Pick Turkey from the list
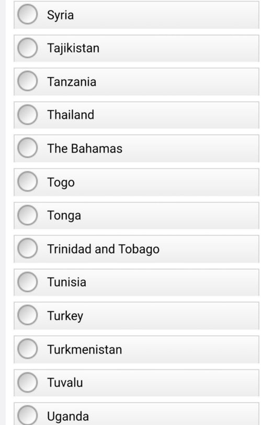 click(x=27, y=315)
